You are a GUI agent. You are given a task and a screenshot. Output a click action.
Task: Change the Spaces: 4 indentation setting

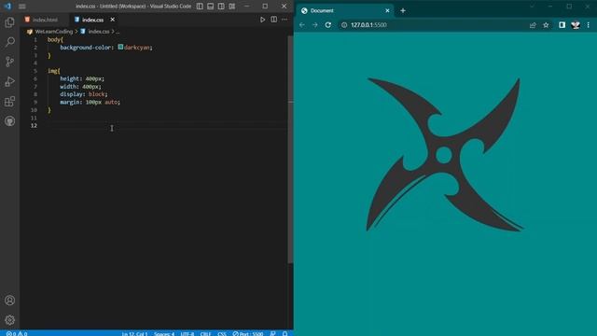point(164,333)
